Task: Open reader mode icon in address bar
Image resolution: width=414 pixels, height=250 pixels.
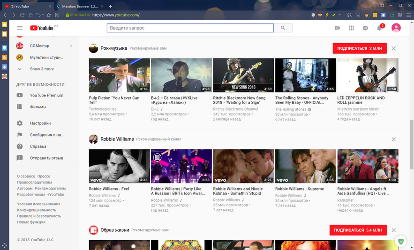Action: coord(57,15)
